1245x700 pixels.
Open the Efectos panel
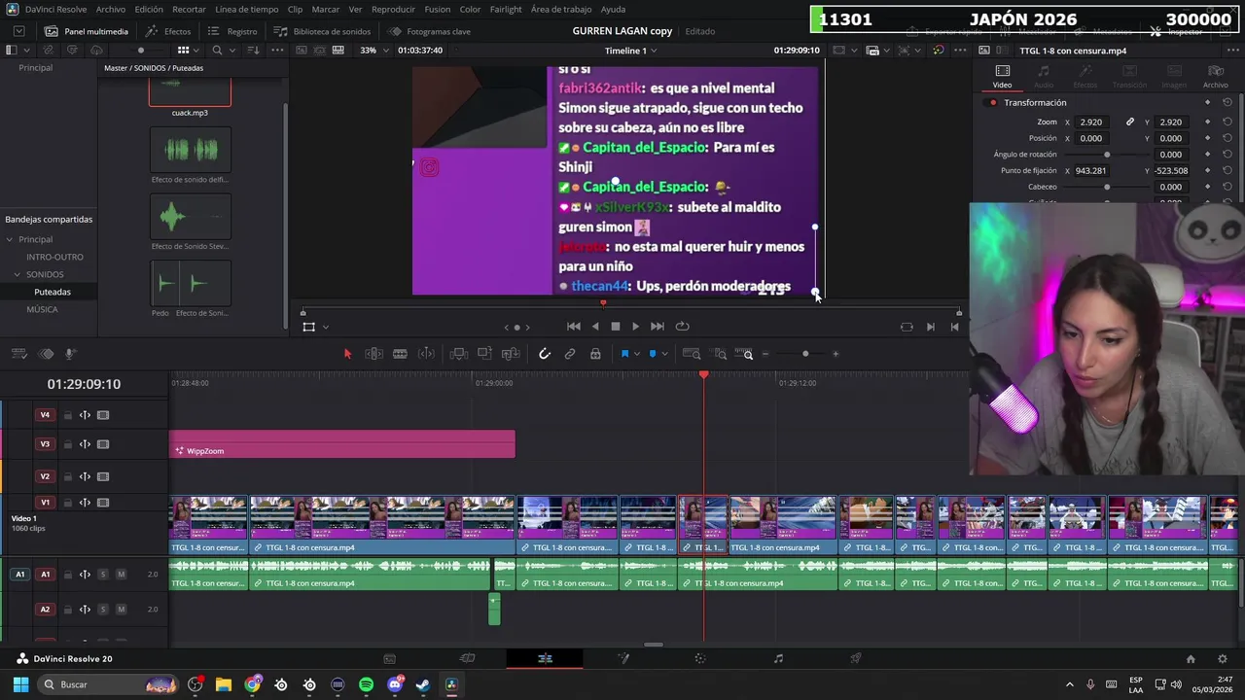168,31
